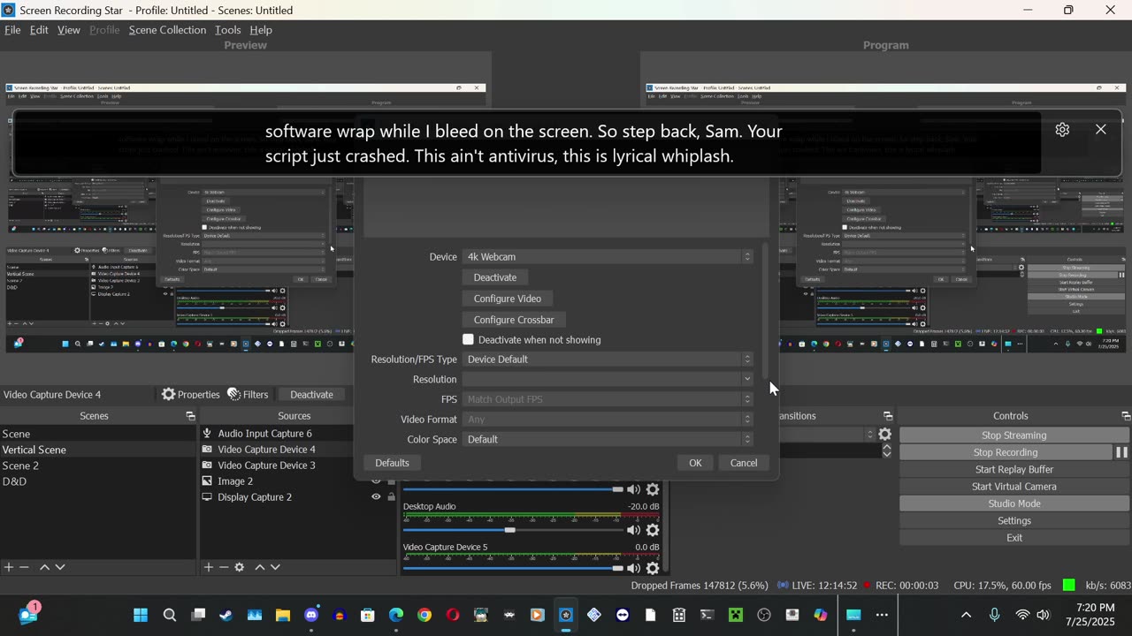The height and width of the screenshot is (636, 1132).
Task: Open transition properties gear
Action: [x=884, y=434]
